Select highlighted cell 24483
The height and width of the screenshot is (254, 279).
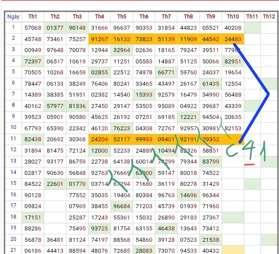[233, 39]
